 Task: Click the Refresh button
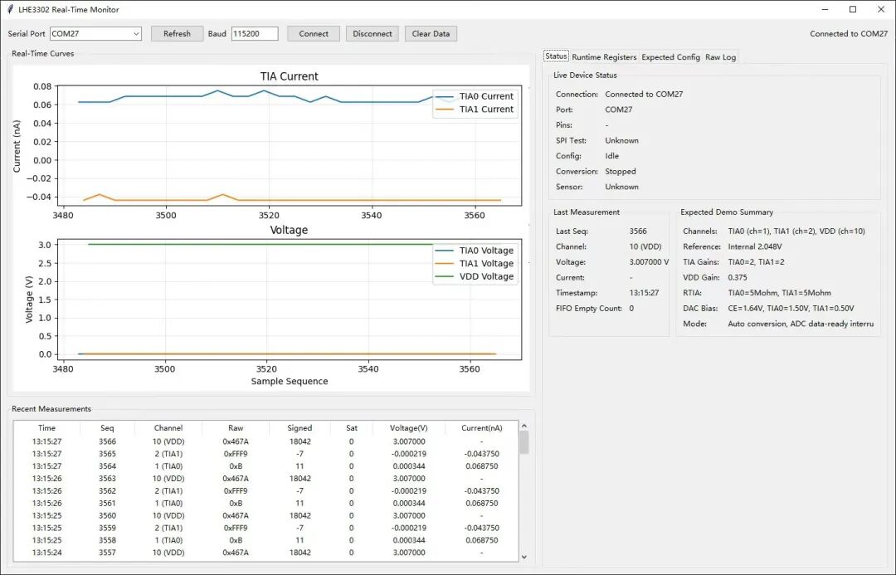178,34
